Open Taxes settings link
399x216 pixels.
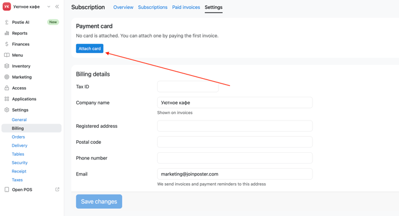pyautogui.click(x=17, y=180)
